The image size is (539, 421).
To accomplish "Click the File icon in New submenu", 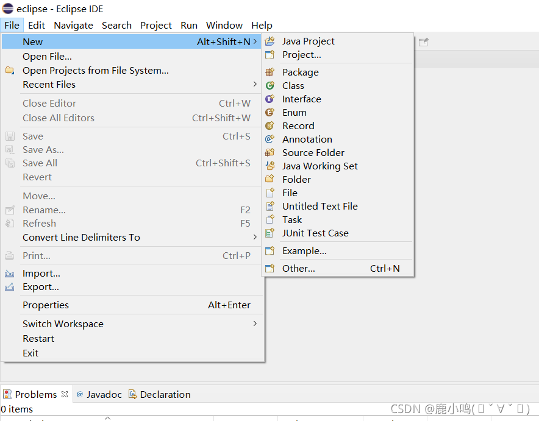I will pyautogui.click(x=270, y=193).
